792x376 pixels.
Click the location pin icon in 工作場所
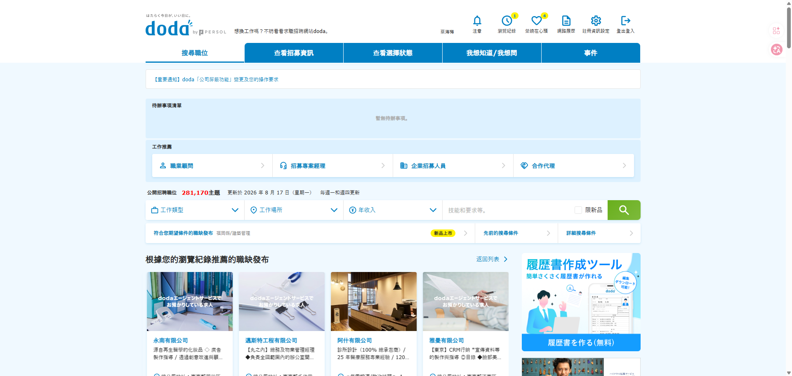[x=254, y=210]
